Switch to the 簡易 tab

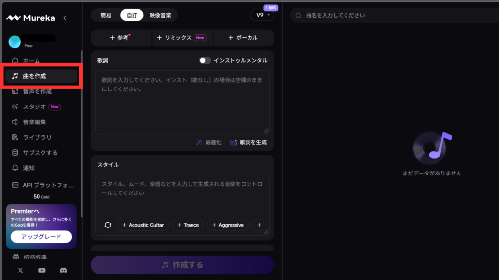pyautogui.click(x=106, y=15)
